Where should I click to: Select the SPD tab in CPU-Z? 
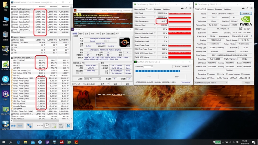click(98, 34)
